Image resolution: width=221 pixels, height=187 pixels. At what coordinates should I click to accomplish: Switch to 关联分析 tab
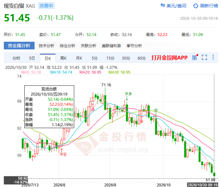point(88,46)
